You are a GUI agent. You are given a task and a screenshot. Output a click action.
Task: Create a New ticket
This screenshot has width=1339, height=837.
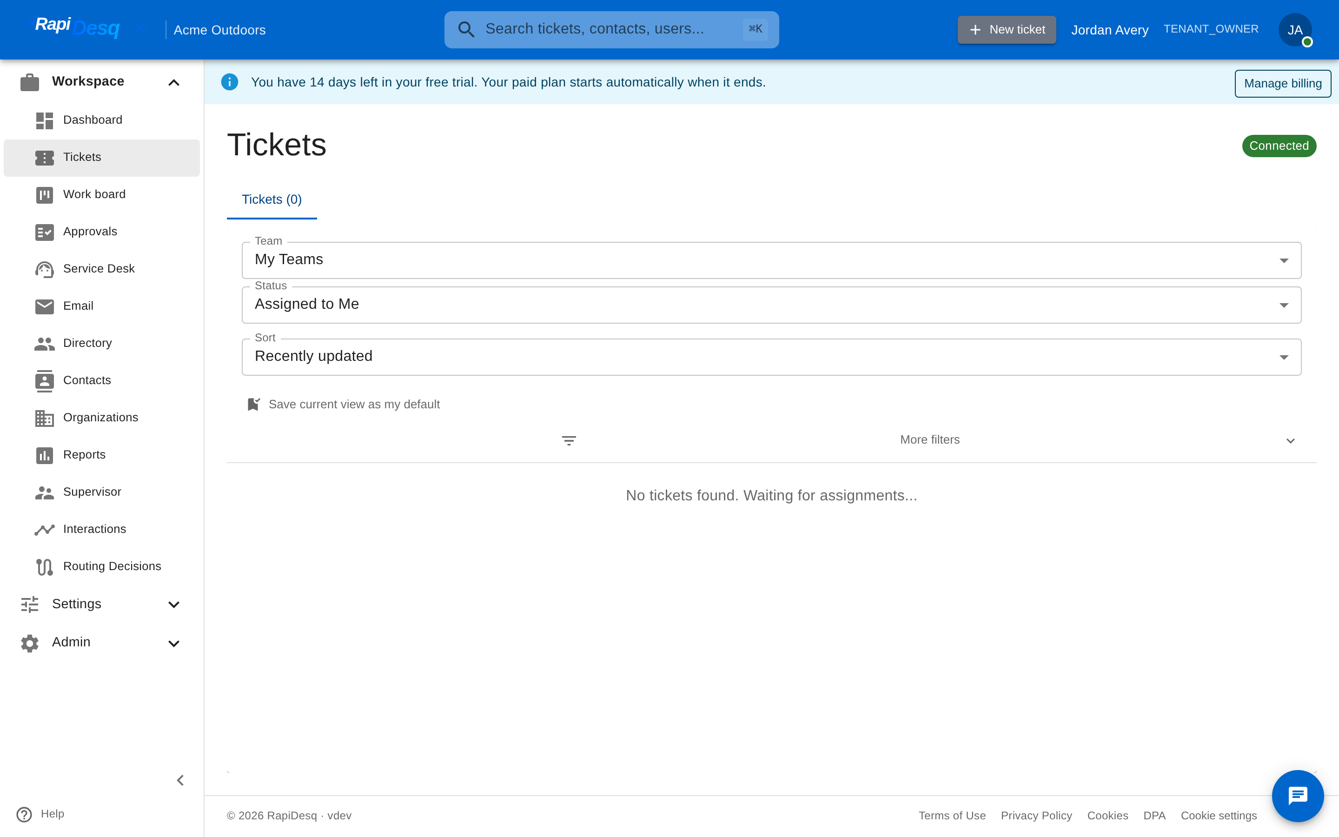pos(1007,30)
